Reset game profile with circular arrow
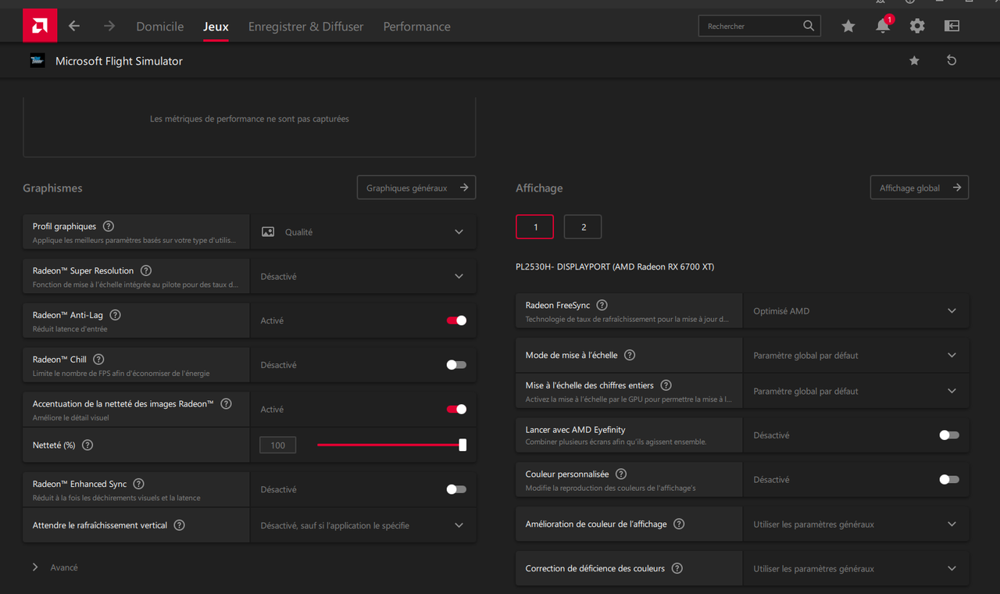1000x594 pixels. [952, 61]
